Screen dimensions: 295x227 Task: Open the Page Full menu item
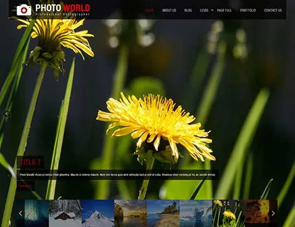[x=224, y=10]
